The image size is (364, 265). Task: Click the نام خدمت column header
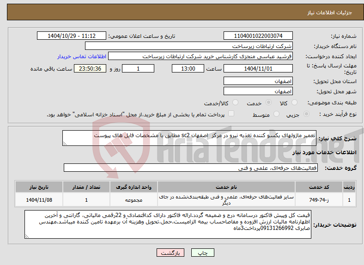[x=226, y=187]
